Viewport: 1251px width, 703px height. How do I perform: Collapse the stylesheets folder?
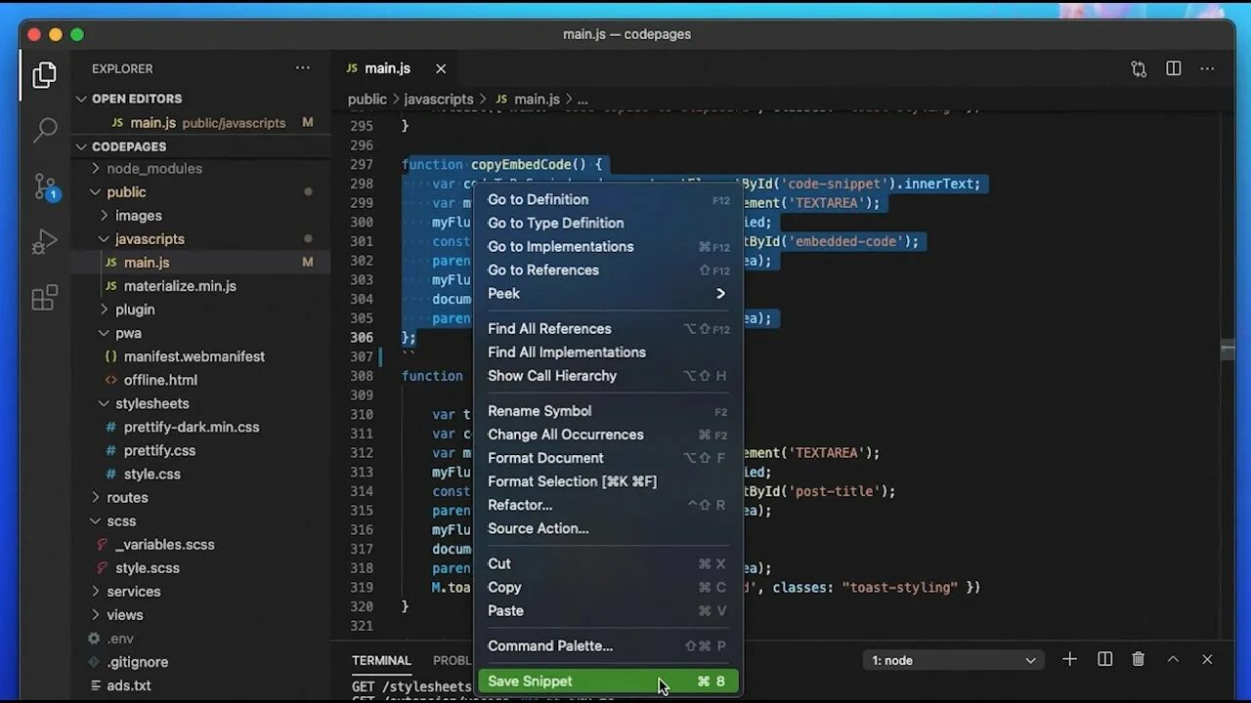click(x=152, y=403)
